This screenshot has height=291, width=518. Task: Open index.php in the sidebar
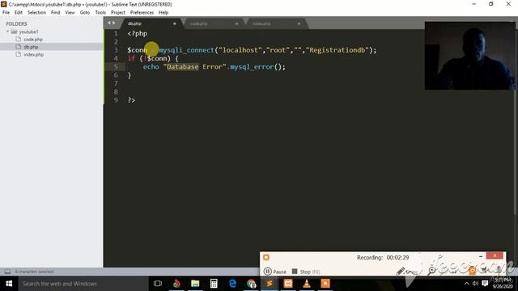[x=33, y=54]
